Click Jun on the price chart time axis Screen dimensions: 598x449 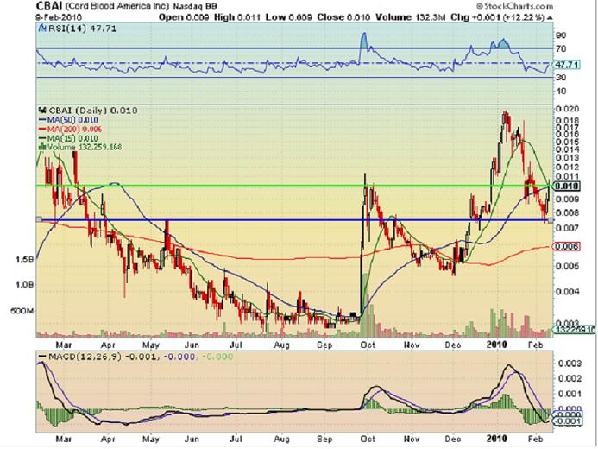[x=192, y=345]
